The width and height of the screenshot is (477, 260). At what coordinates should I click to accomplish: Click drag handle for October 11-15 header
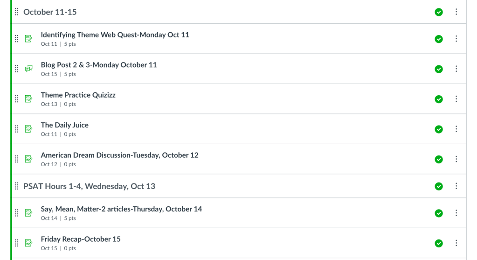click(17, 12)
